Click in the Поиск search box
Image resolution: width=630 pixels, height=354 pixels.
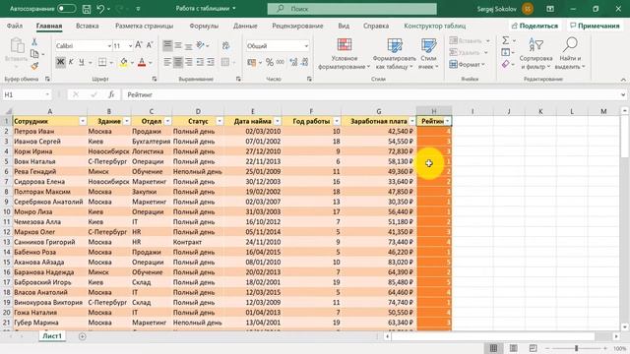pos(352,9)
